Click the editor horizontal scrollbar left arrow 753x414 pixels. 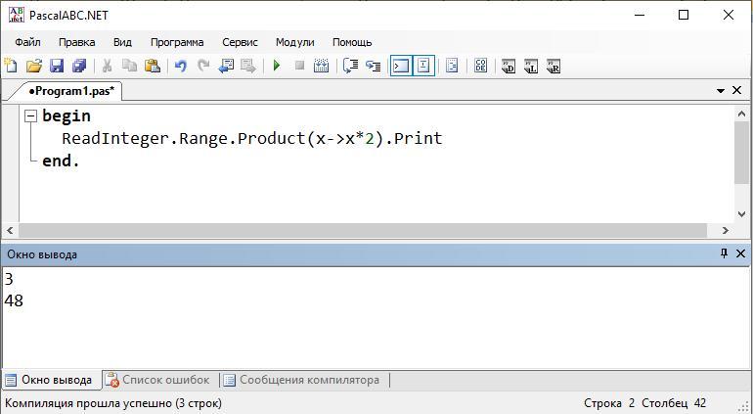(10, 231)
